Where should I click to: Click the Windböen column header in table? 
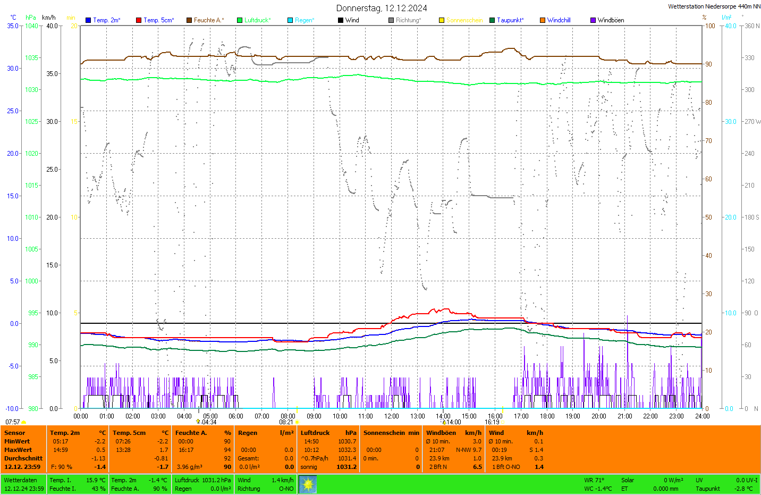pos(441,433)
